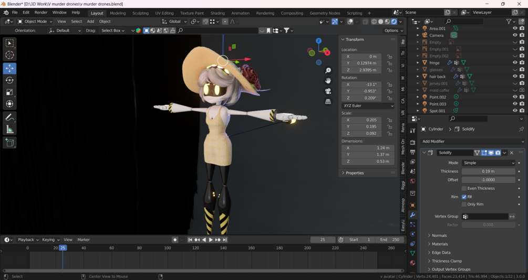Toggle auto keying record button
Image resolution: width=528 pixels, height=280 pixels.
coord(175,240)
